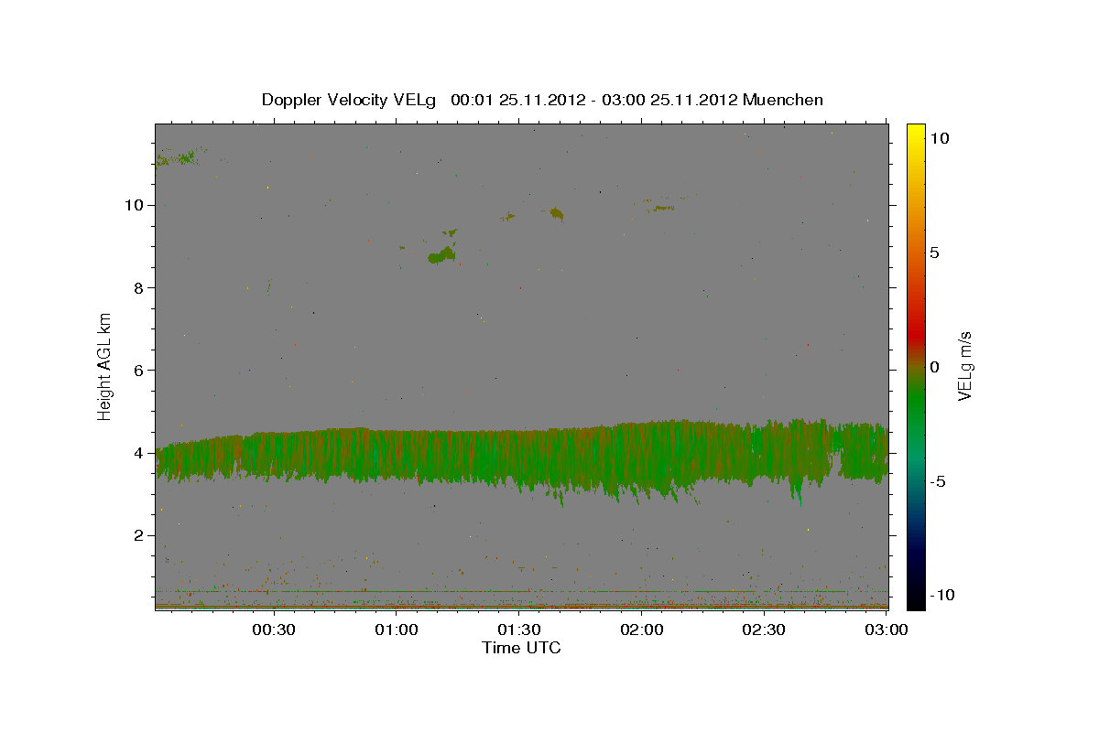The height and width of the screenshot is (732, 1099).
Task: Click the height tick label 8
Action: [139, 287]
